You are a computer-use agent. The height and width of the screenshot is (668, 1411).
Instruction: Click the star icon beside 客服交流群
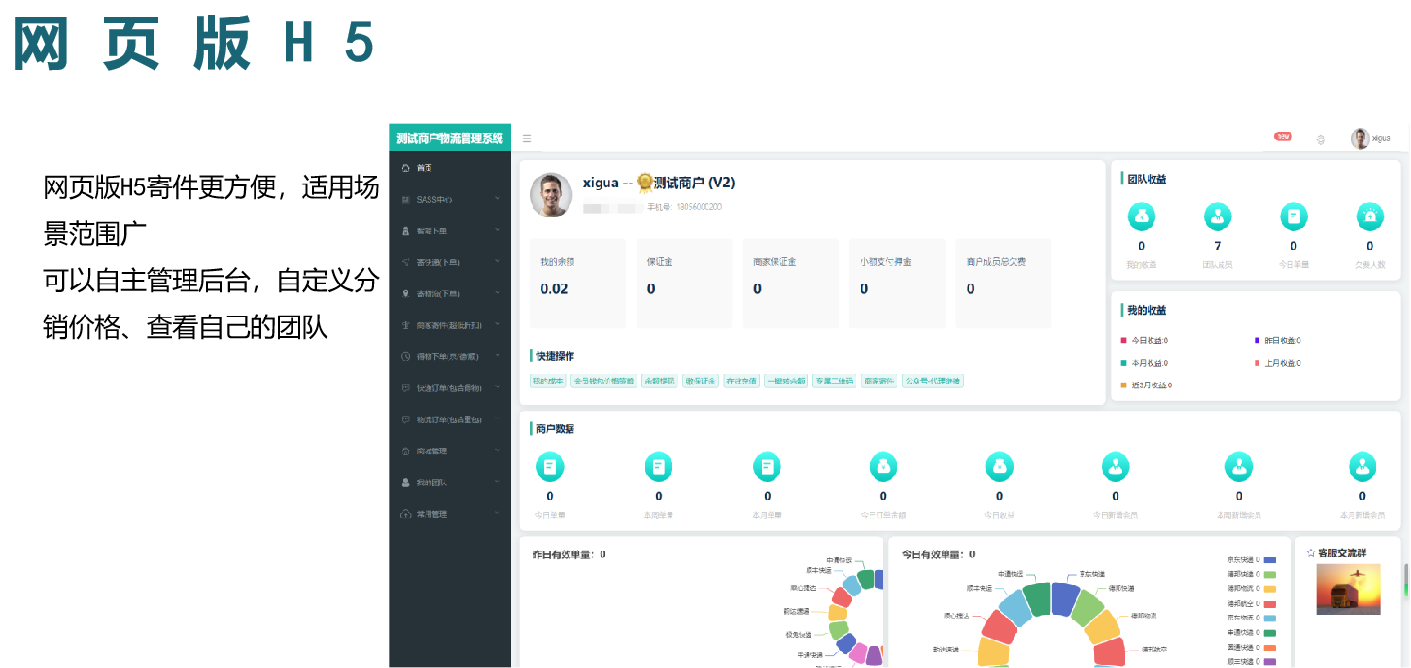[1311, 552]
